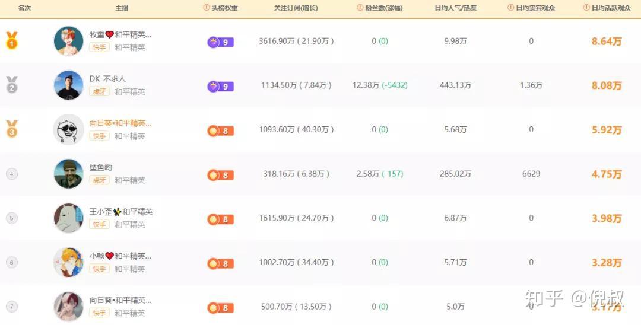Viewport: 641px width, 325px height.
Task: Click the 快手 platform tag in 小畅's row
Action: coord(99,269)
